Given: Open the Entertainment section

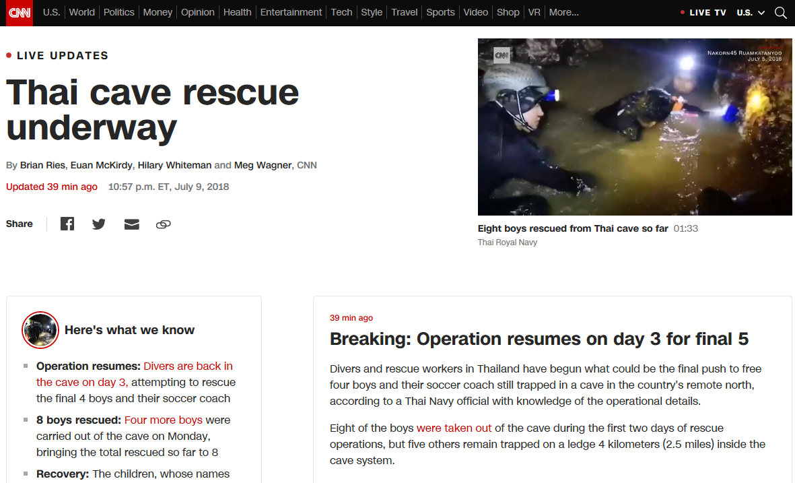Looking at the screenshot, I should [291, 12].
